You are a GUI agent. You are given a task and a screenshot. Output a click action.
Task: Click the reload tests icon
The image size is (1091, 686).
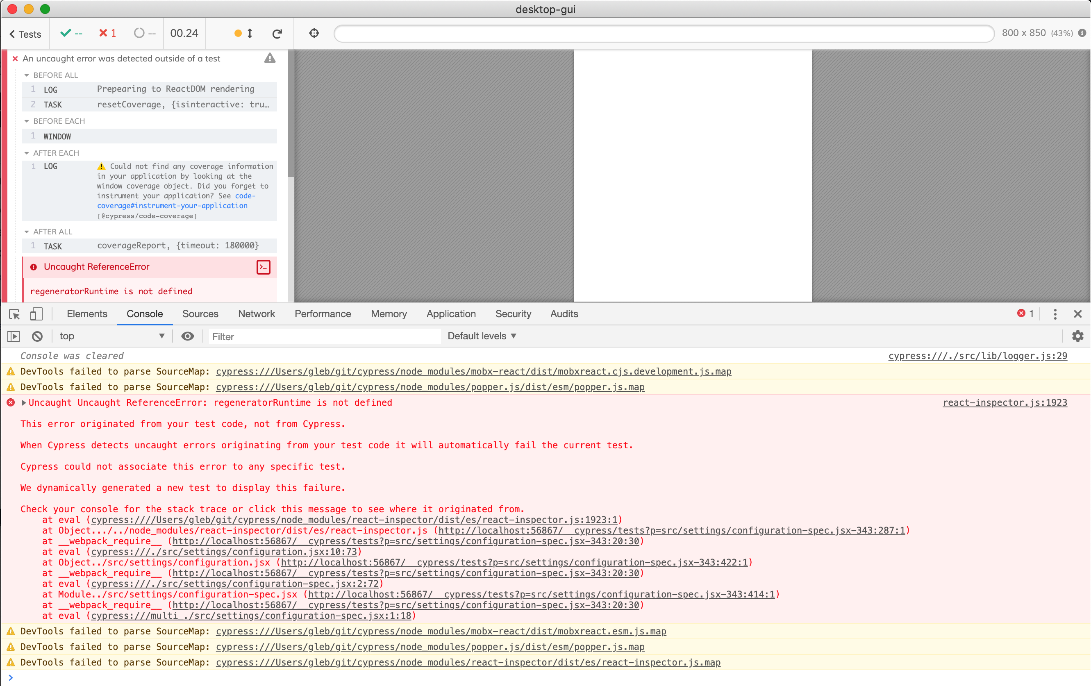(x=277, y=34)
